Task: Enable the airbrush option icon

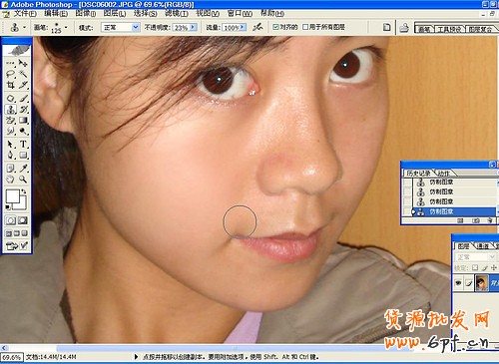Action: click(257, 27)
